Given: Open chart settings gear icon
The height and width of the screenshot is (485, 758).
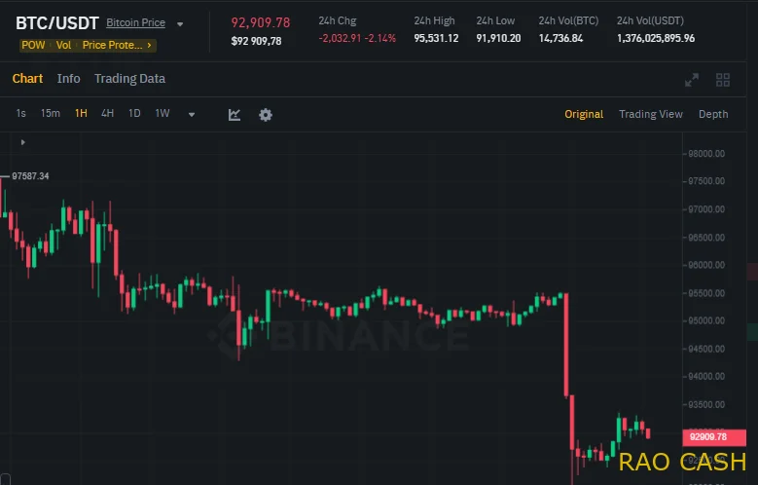Looking at the screenshot, I should pyautogui.click(x=266, y=114).
